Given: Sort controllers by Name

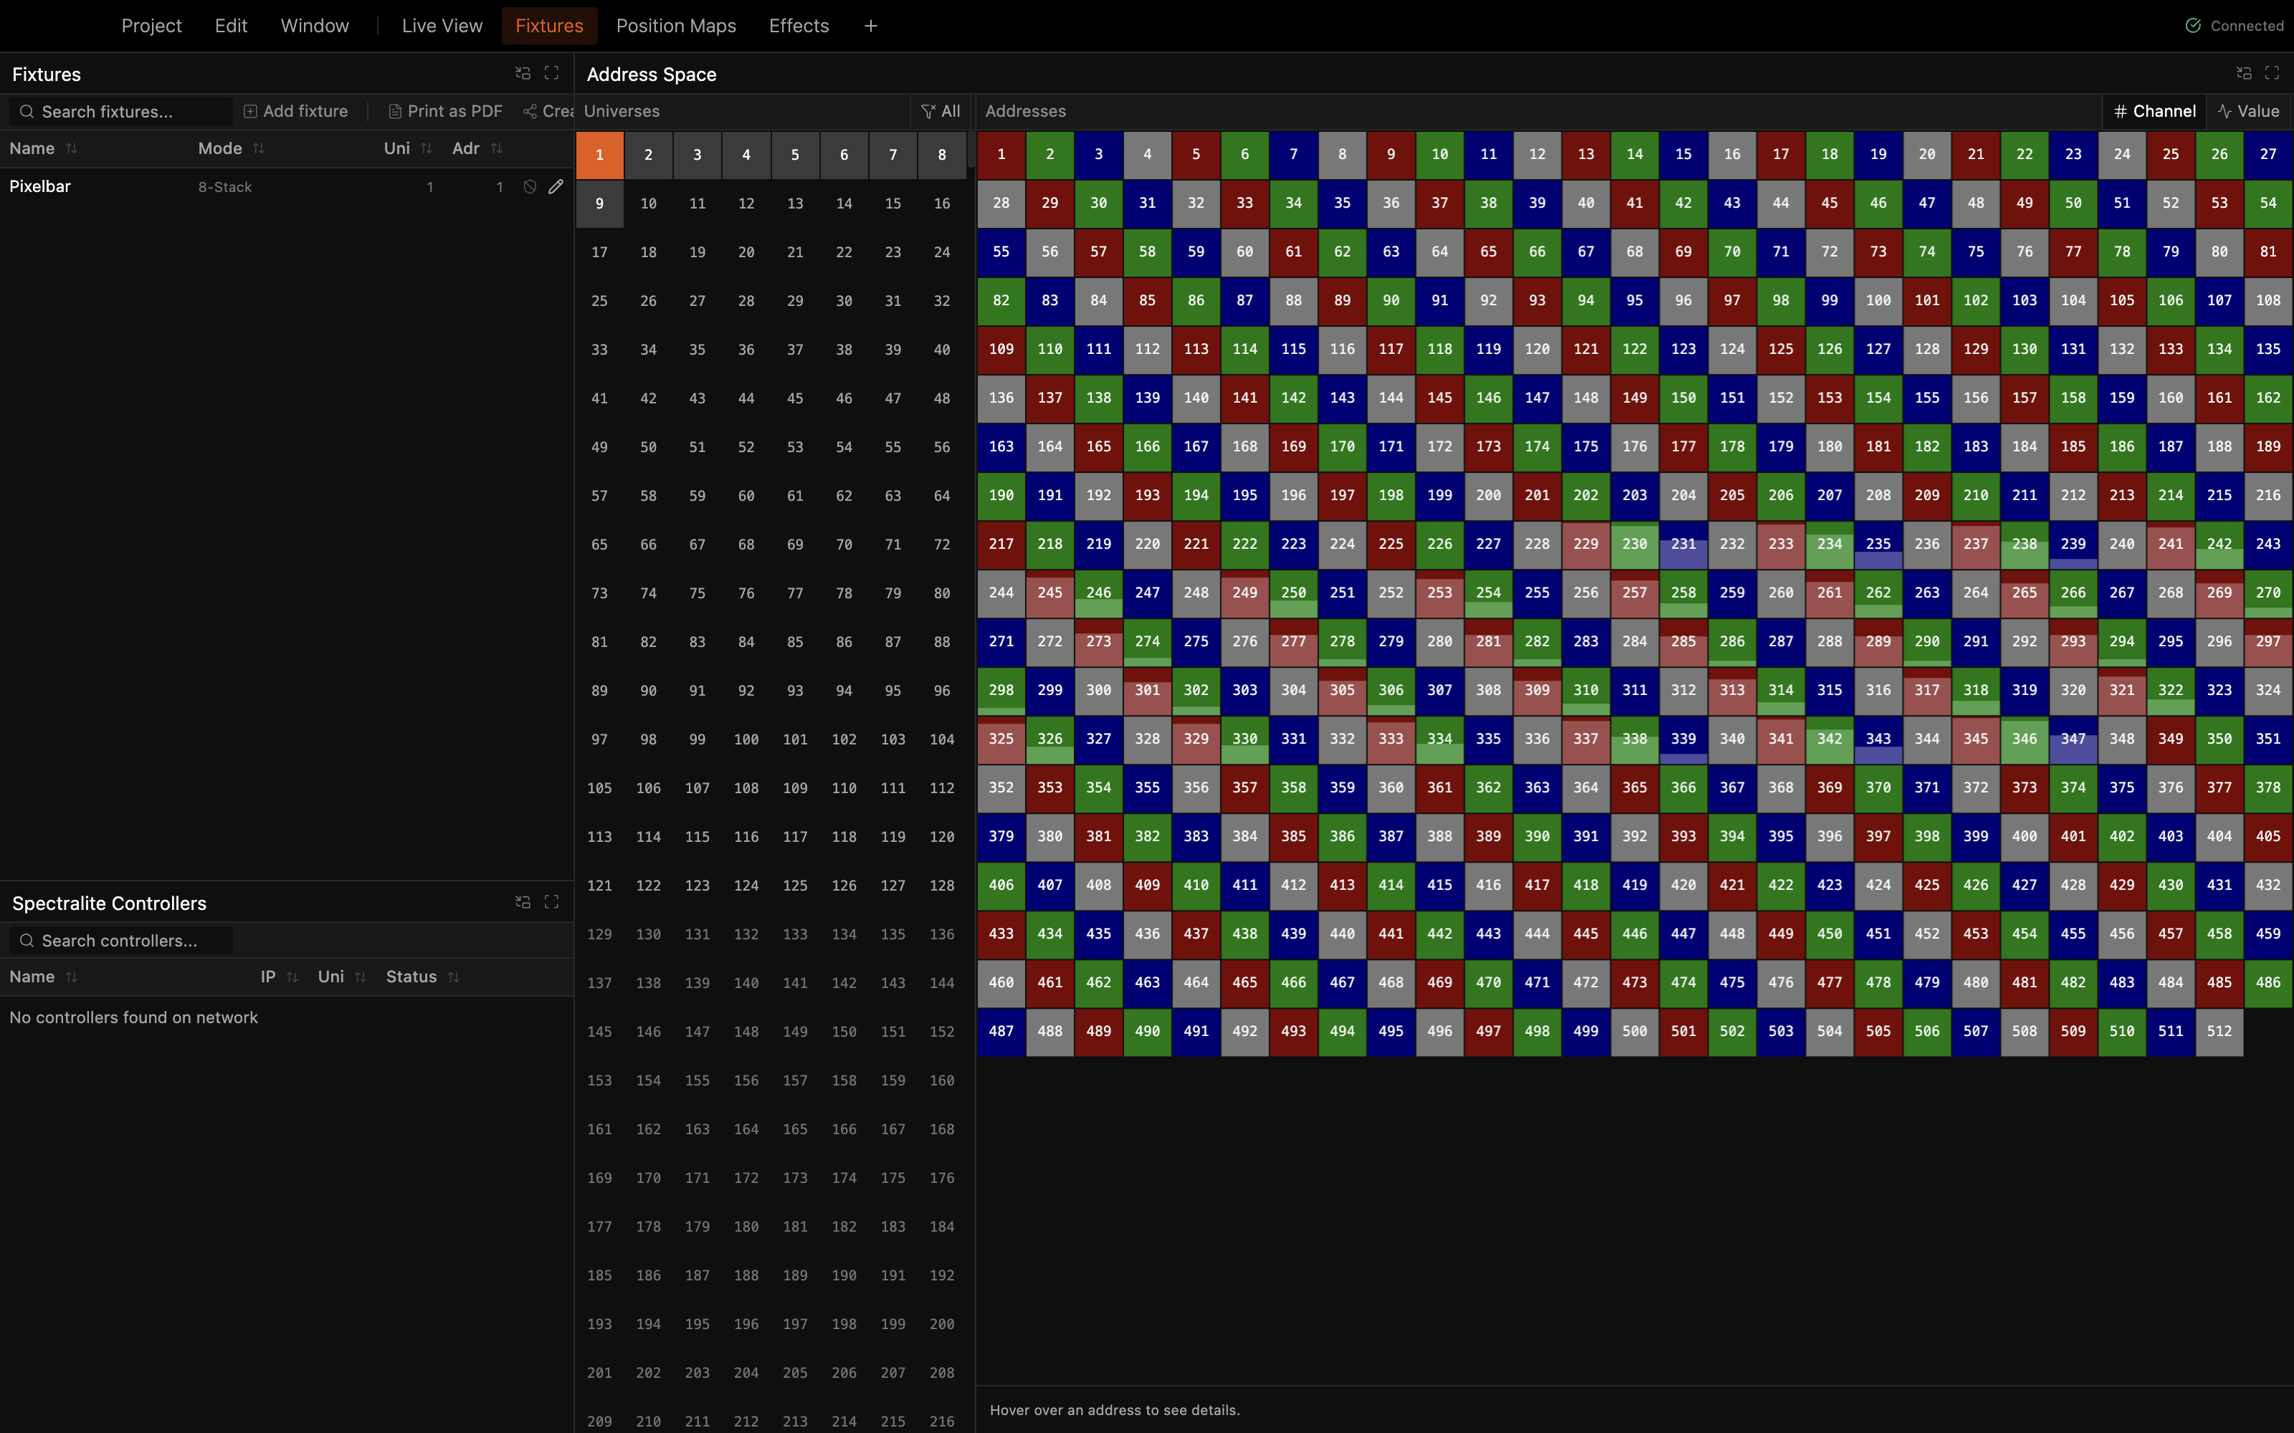Looking at the screenshot, I should point(43,976).
